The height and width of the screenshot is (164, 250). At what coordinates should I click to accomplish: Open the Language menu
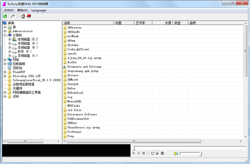point(39,10)
